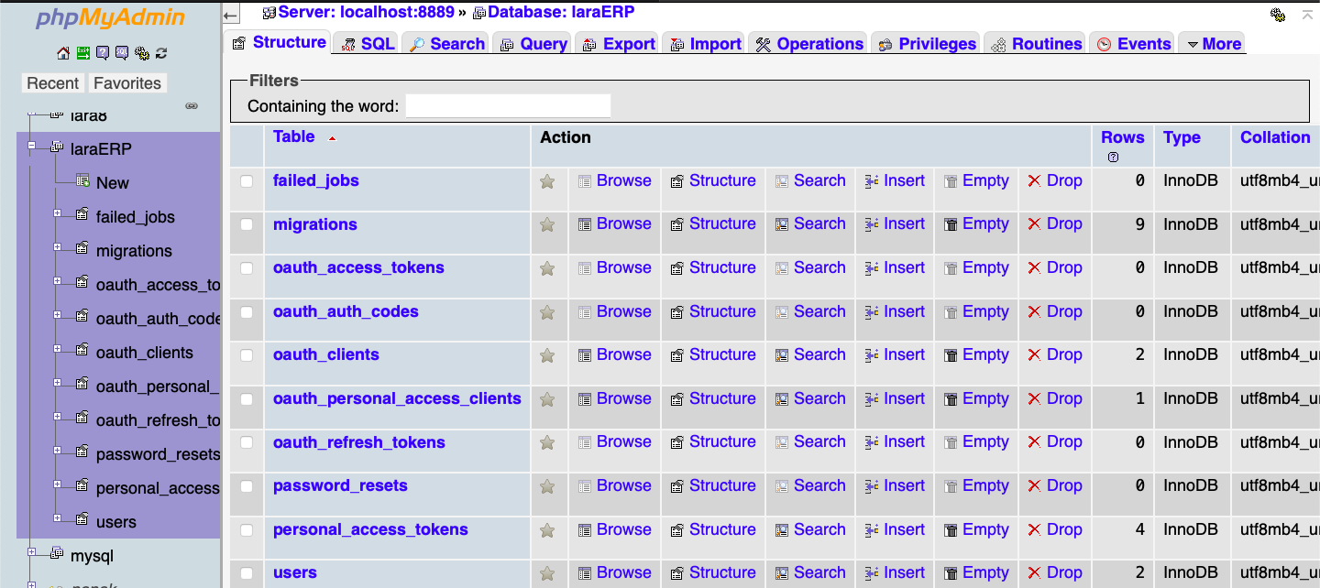Click the New table icon in sidebar
The width and height of the screenshot is (1320, 588).
tap(83, 180)
